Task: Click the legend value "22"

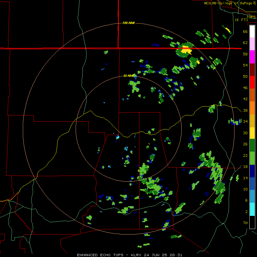Action: (x=245, y=156)
